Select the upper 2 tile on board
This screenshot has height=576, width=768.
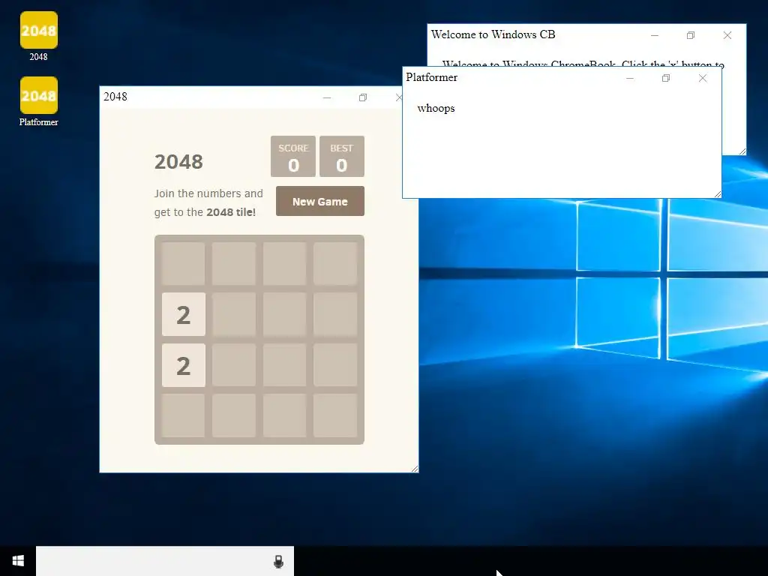[x=184, y=314]
